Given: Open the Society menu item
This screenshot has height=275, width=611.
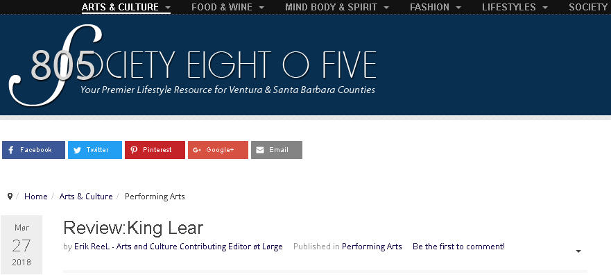Looking at the screenshot, I should point(590,7).
